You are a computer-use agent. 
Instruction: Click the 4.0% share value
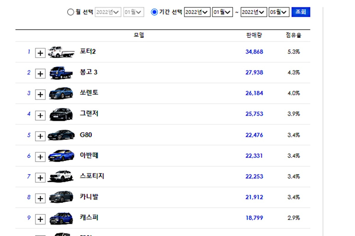click(x=294, y=93)
